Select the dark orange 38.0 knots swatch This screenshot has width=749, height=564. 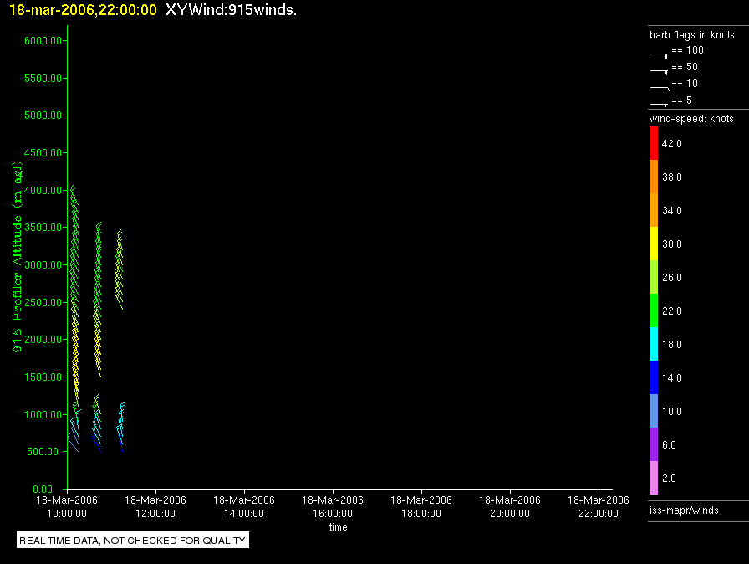point(654,177)
